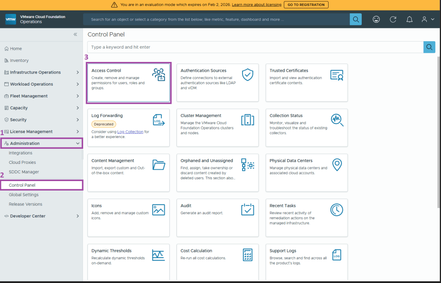Click the Cost Calculation calculator icon
Viewport: 441px width, 283px height.
pyautogui.click(x=247, y=255)
